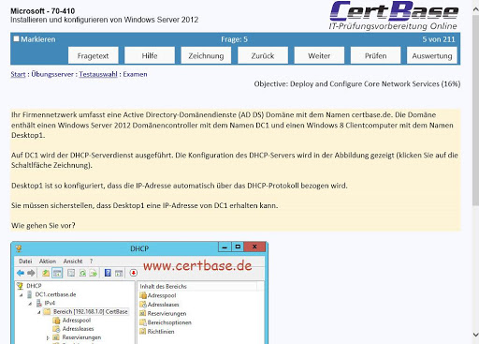The height and width of the screenshot is (344, 479).
Task: Select Bereich [192.168.1.0] CertBase in tree
Action: tap(90, 312)
